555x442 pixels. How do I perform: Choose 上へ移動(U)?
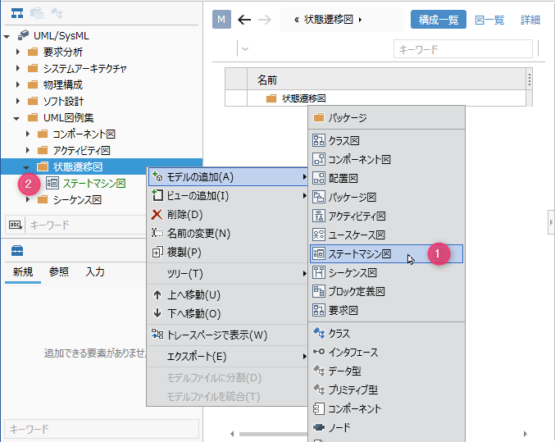[x=228, y=294]
